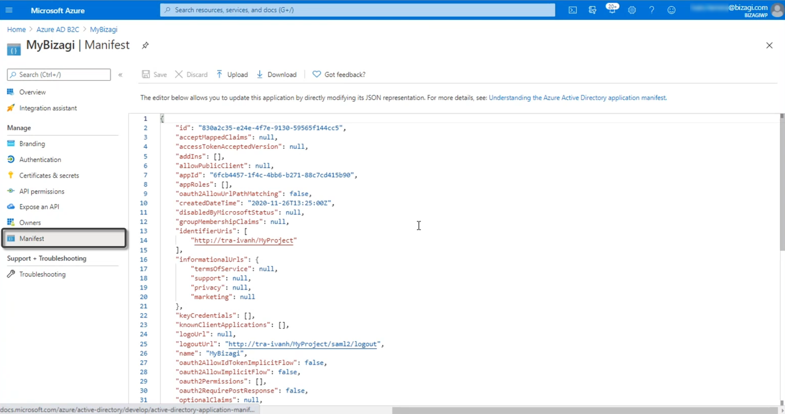Click the Download label in the toolbar

(282, 75)
